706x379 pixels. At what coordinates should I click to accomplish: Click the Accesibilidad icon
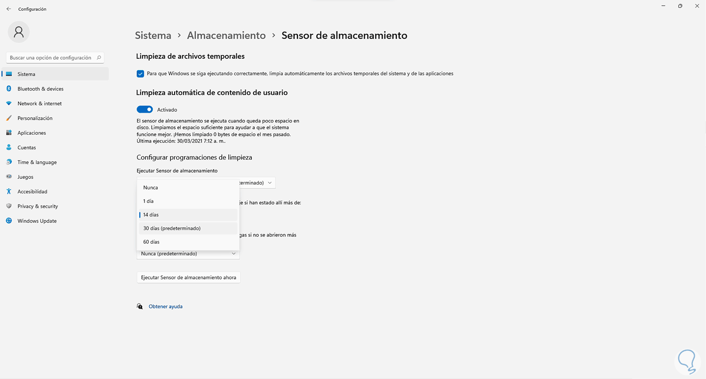pyautogui.click(x=8, y=192)
